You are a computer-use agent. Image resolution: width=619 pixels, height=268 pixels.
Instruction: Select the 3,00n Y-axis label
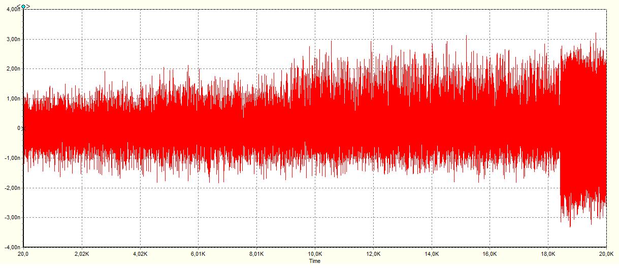[x=12, y=39]
